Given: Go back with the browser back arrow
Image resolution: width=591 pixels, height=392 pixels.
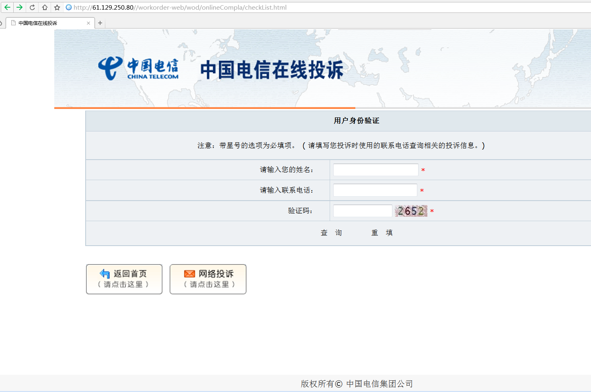Looking at the screenshot, I should tap(7, 7).
